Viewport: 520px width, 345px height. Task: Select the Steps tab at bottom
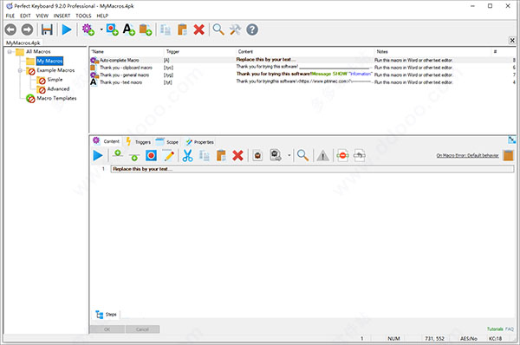(x=106, y=314)
